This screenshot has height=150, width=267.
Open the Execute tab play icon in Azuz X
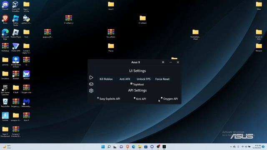[x=91, y=77]
